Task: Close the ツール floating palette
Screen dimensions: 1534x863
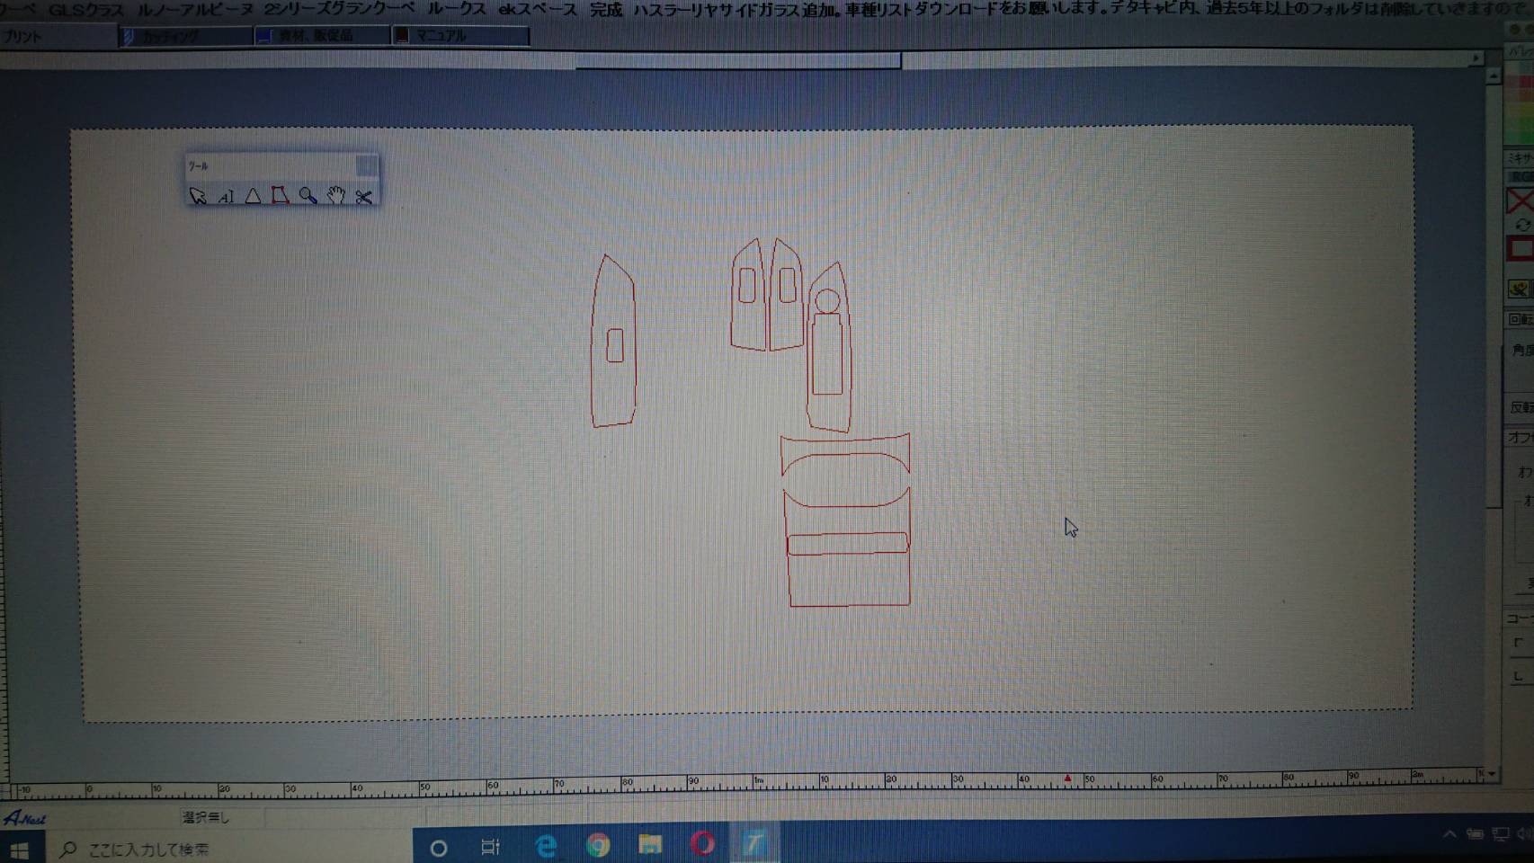Action: coord(366,165)
